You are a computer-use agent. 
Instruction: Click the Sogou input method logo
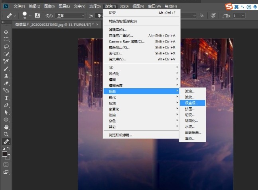228,6
